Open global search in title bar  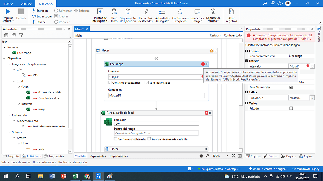265,3
